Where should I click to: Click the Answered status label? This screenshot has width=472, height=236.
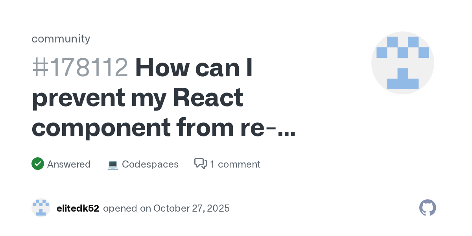point(69,164)
